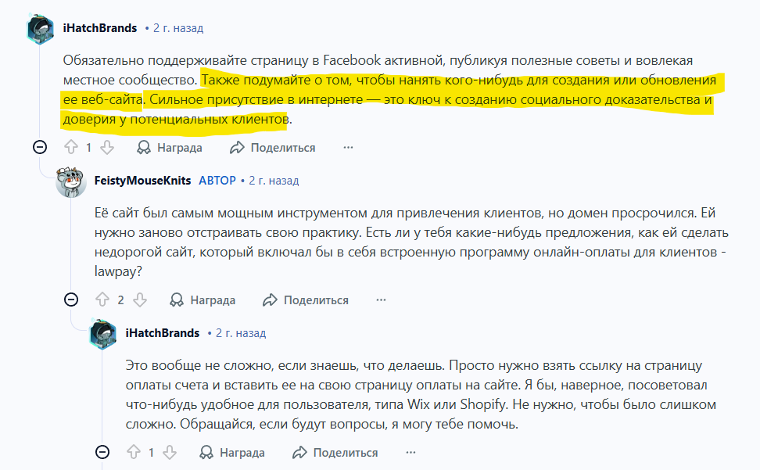The width and height of the screenshot is (760, 470).
Task: Upvote the top comment by iHatchBrands
Action: tap(71, 147)
